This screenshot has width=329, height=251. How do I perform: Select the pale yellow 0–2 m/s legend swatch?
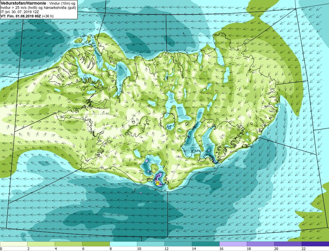pyautogui.click(x=13, y=244)
